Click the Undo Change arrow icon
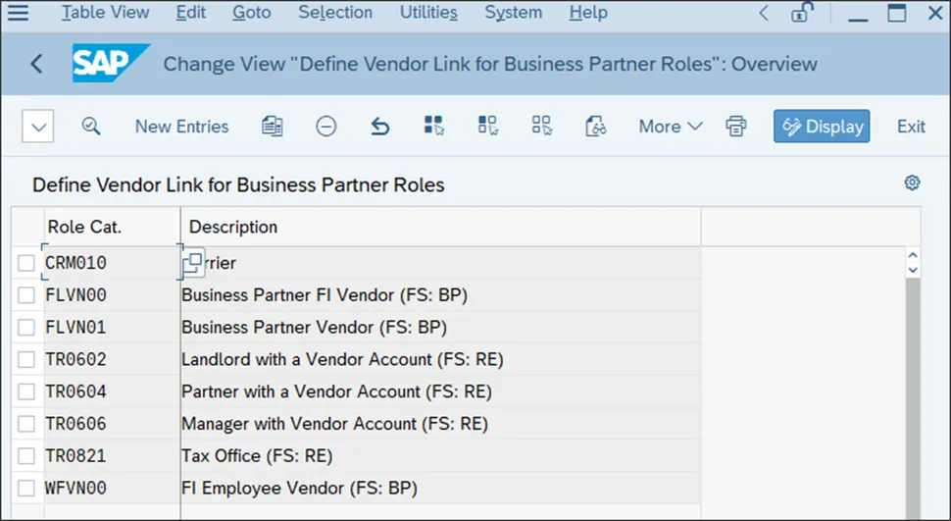 pos(380,127)
